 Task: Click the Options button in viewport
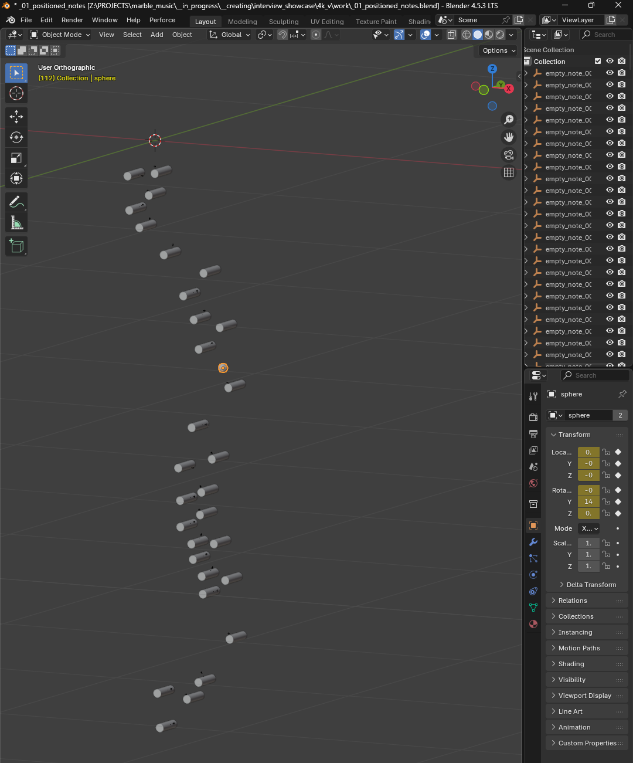coord(498,50)
